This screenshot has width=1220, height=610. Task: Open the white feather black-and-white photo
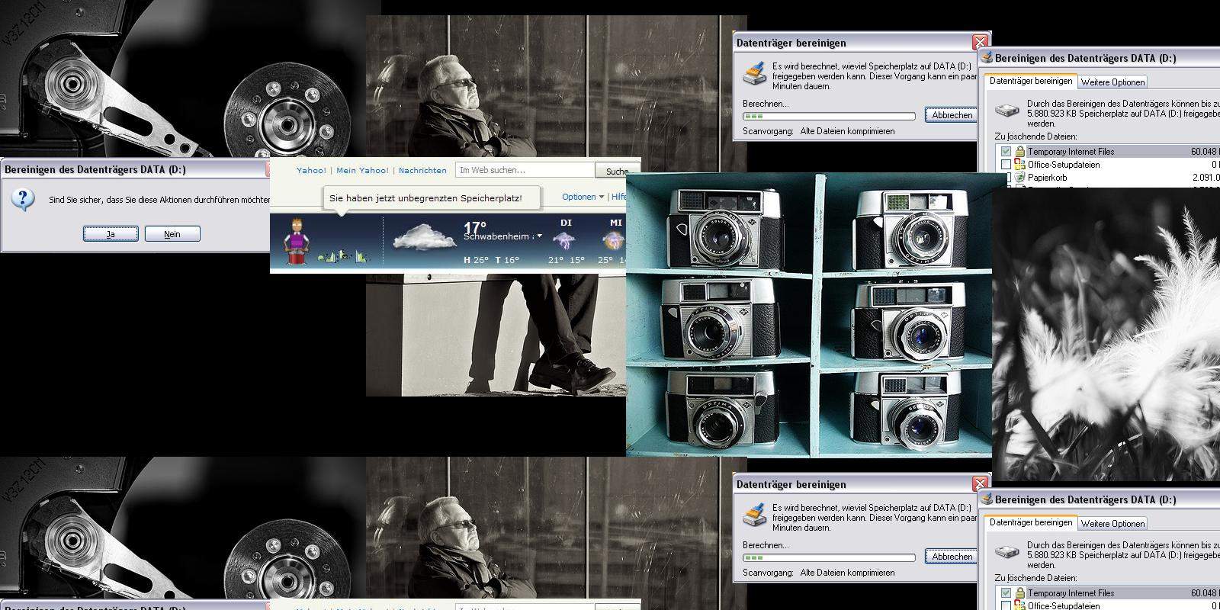1106,334
